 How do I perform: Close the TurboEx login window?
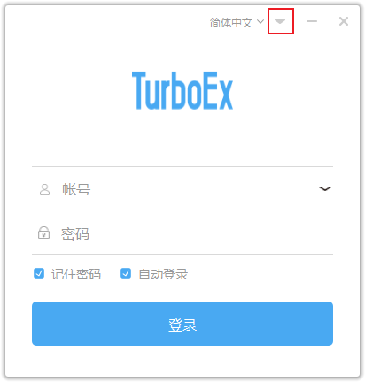tap(344, 21)
